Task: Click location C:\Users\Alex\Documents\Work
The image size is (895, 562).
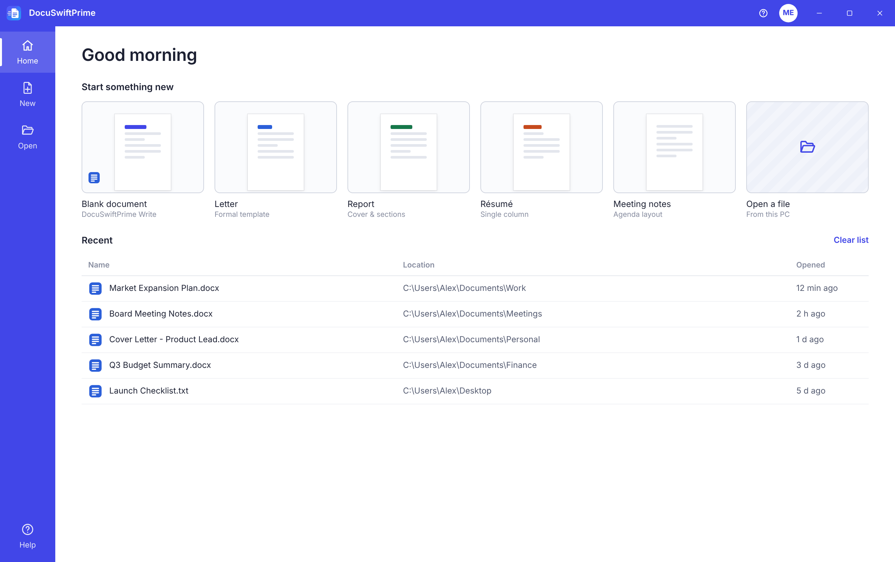Action: point(464,288)
